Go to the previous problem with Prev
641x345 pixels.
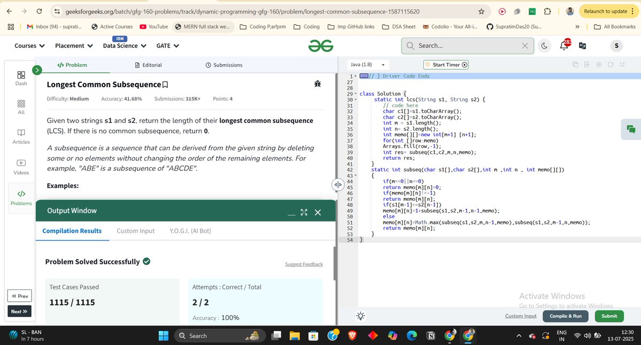coord(19,296)
